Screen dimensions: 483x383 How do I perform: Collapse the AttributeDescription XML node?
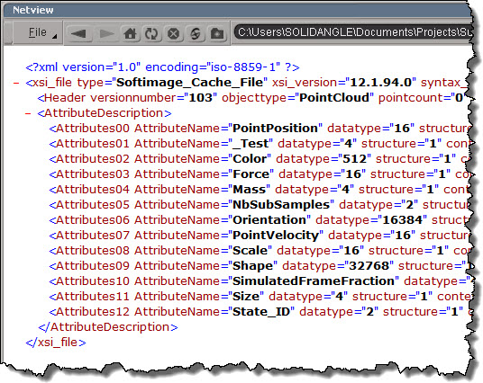pyautogui.click(x=28, y=113)
